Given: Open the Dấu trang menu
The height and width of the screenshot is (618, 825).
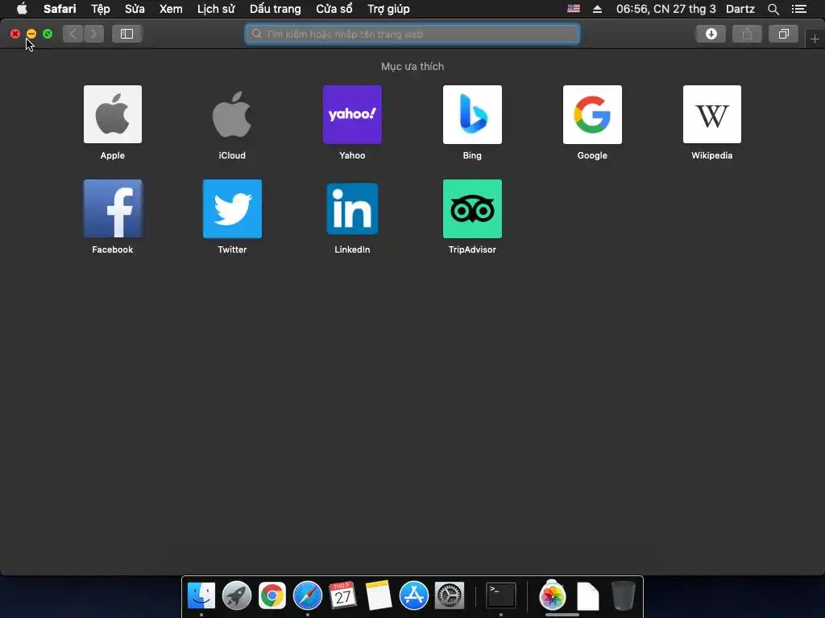Looking at the screenshot, I should point(276,9).
